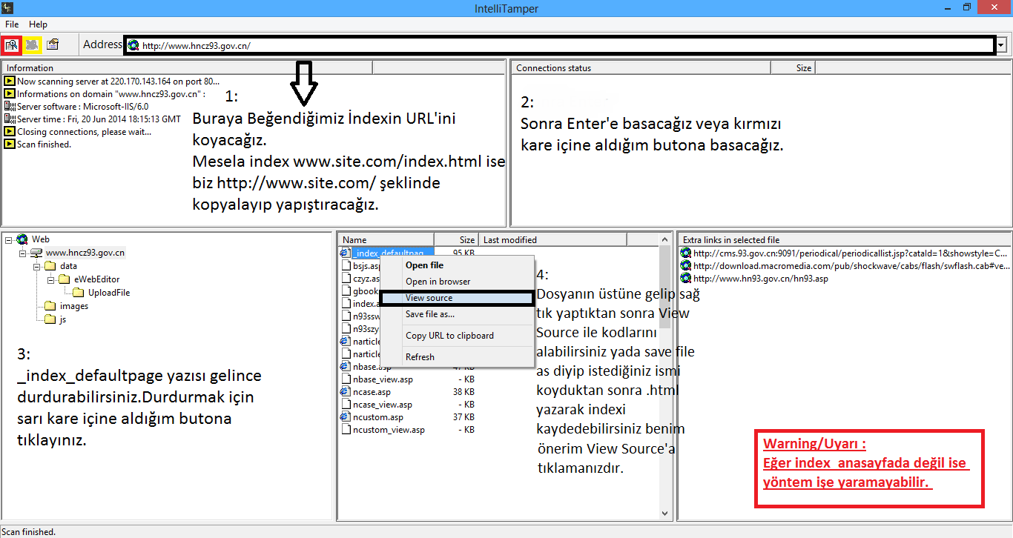Screen dimensions: 1013x538
Task: Click the connections Size column header
Action: (793, 67)
